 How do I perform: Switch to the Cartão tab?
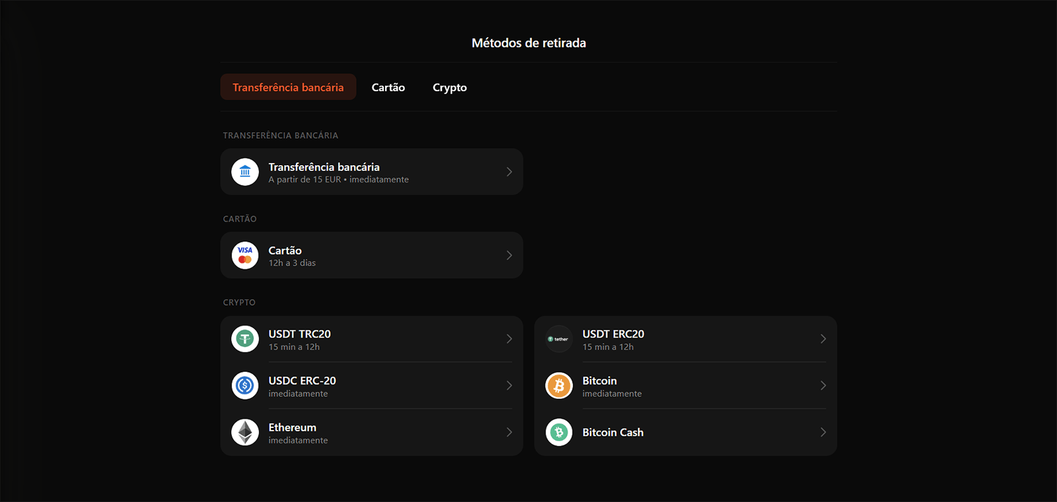point(388,87)
